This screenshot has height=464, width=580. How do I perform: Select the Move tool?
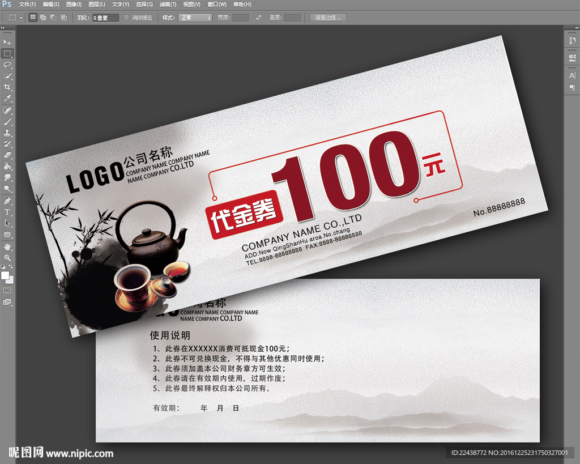tap(7, 42)
